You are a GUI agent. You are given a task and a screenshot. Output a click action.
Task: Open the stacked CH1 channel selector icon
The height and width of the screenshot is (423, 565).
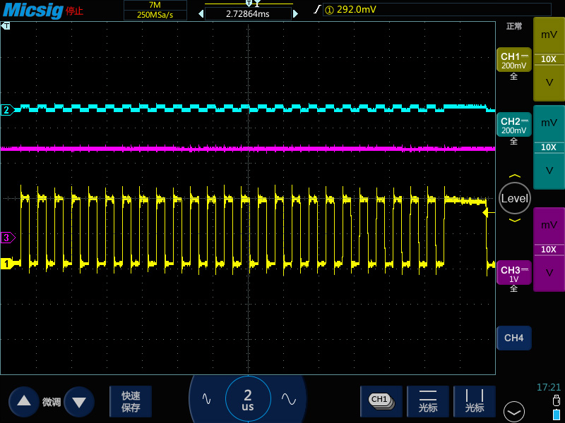(381, 400)
